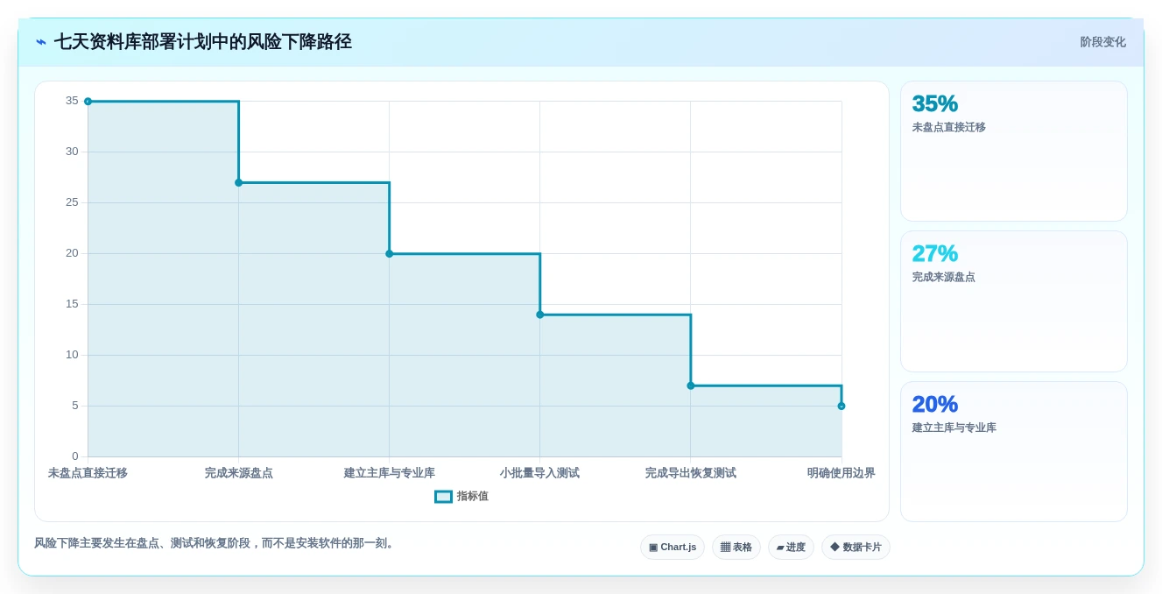Click x-axis label 小批量导入测试

click(x=540, y=473)
